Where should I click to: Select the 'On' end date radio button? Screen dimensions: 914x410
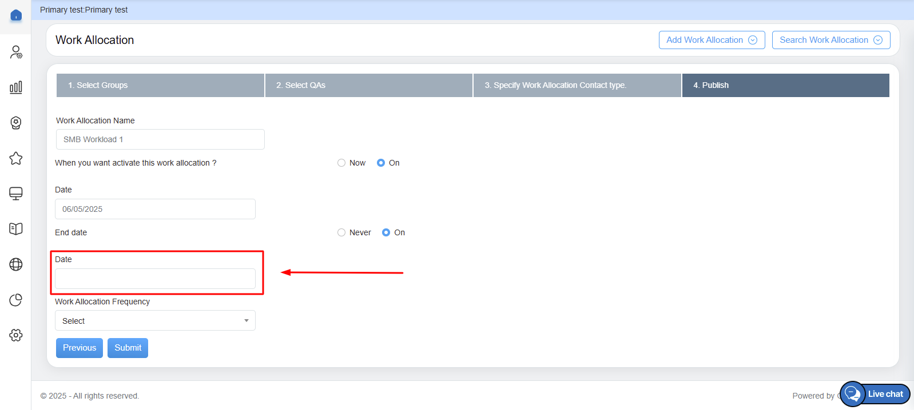click(x=386, y=232)
